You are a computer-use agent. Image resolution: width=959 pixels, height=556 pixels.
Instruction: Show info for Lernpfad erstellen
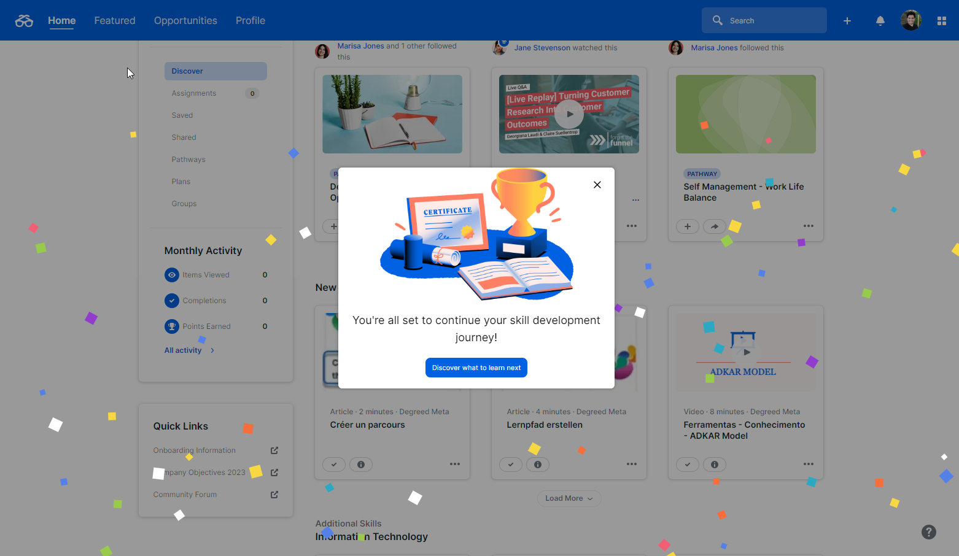pos(538,465)
